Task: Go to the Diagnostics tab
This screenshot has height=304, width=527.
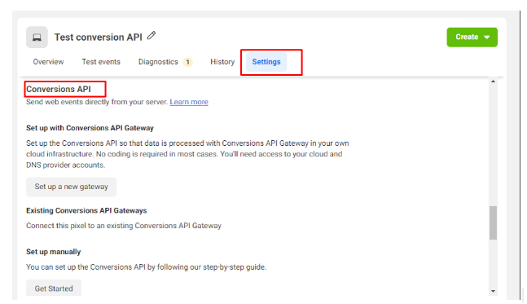Action: pyautogui.click(x=158, y=62)
